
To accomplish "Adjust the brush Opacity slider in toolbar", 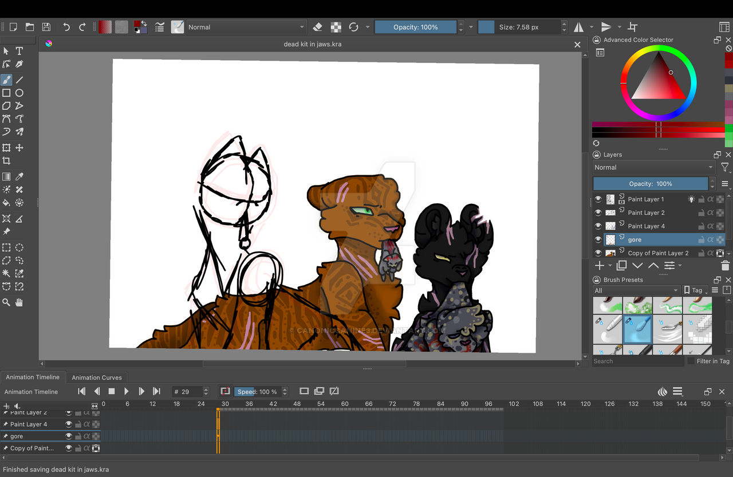I will [x=416, y=27].
